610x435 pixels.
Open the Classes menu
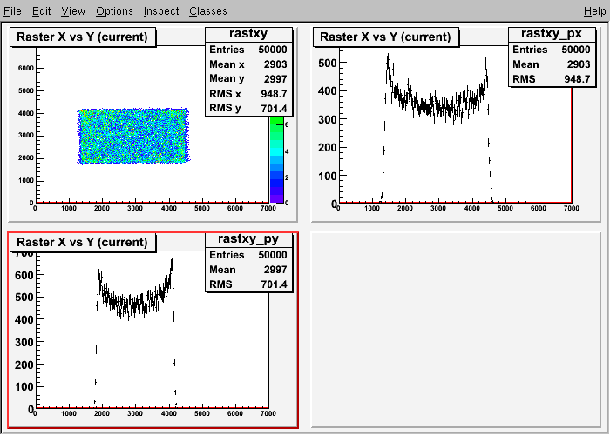click(208, 11)
